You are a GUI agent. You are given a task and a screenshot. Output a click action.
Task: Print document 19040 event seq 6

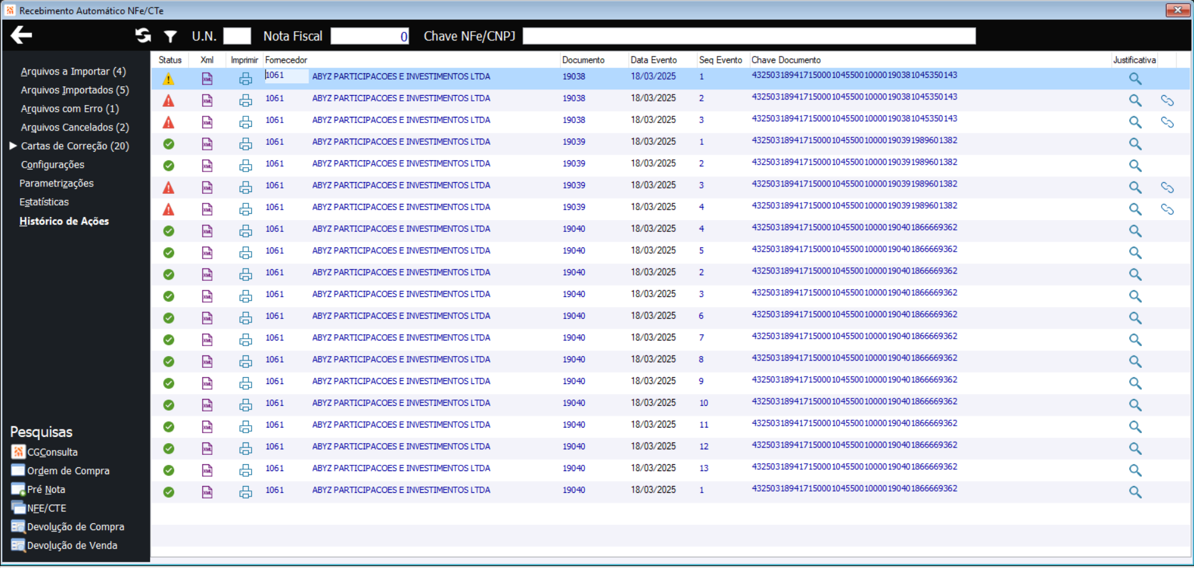click(x=246, y=318)
